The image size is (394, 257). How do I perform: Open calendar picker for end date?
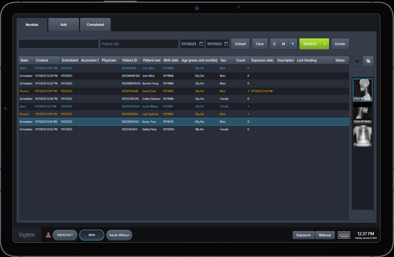point(226,44)
